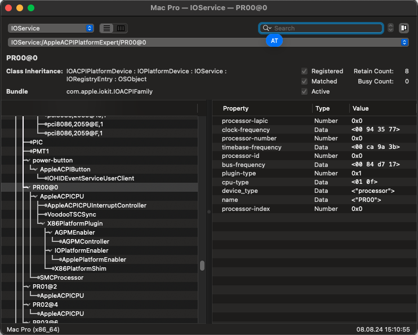
Task: Select the AGPMController entry
Action: tap(86, 241)
